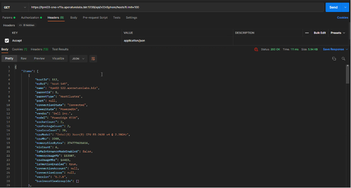Toggle the wrap lines icon beside JSON

93,58
